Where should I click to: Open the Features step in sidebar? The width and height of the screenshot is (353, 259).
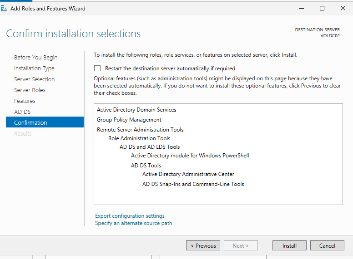pos(25,101)
